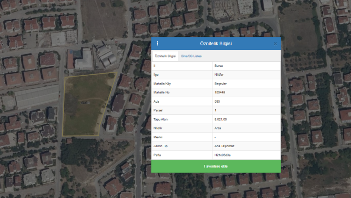Select the Ada value 585
The height and width of the screenshot is (198, 351).
point(217,101)
